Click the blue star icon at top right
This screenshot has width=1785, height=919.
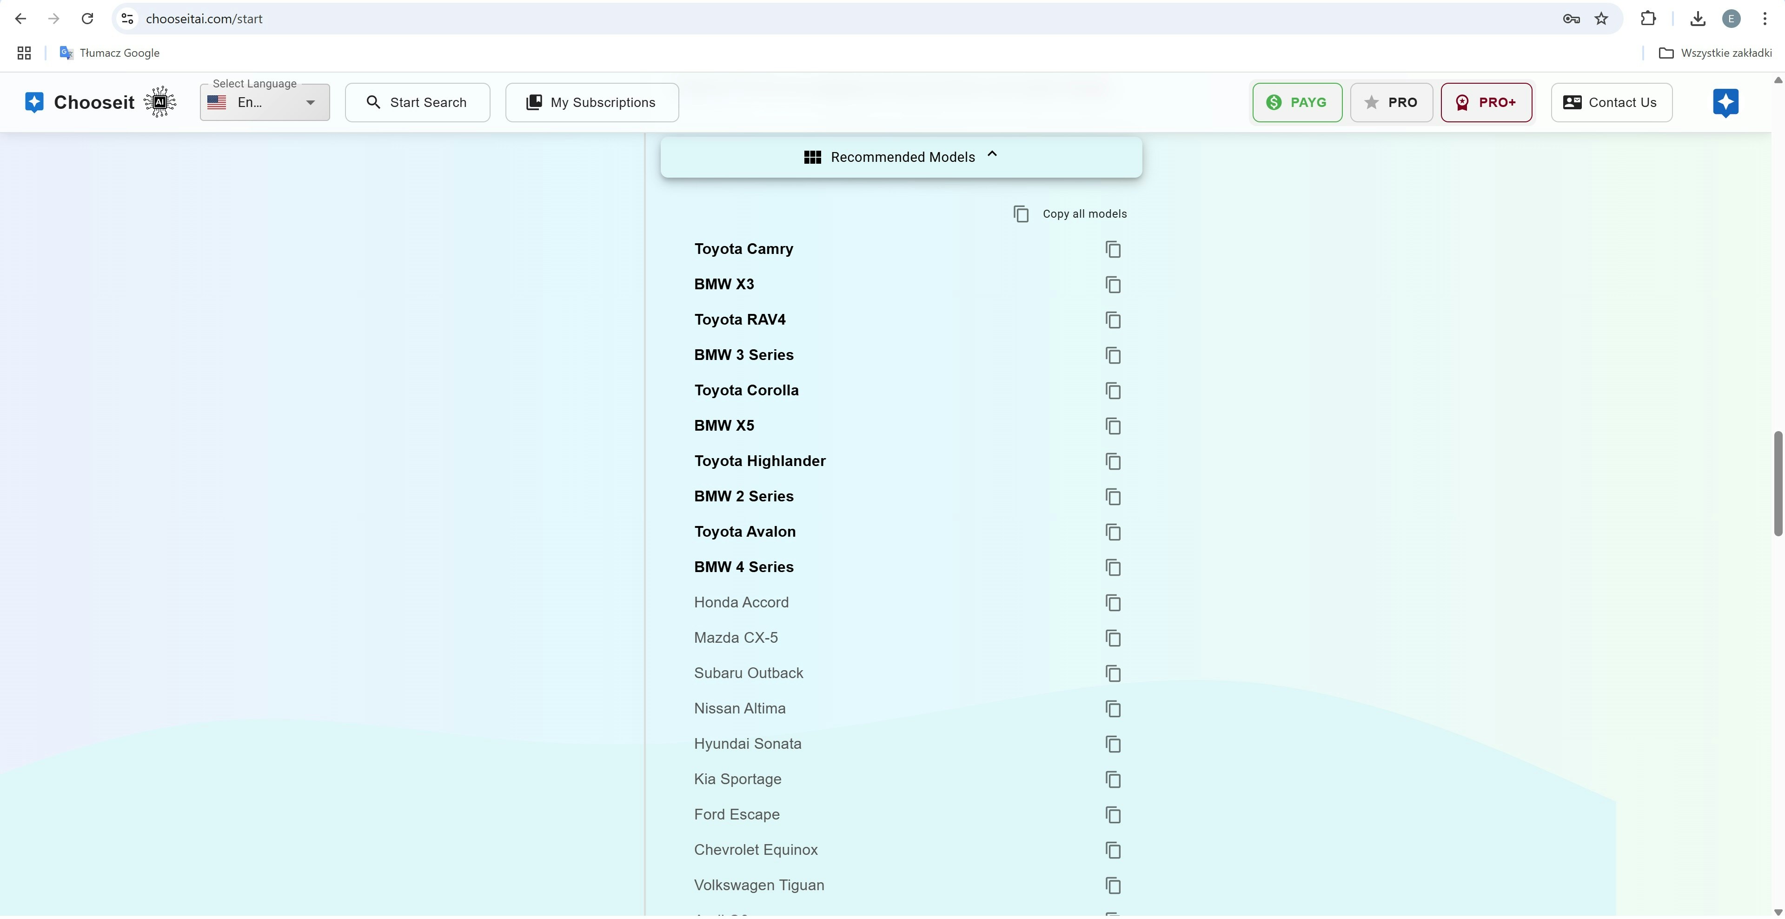pos(1725,103)
